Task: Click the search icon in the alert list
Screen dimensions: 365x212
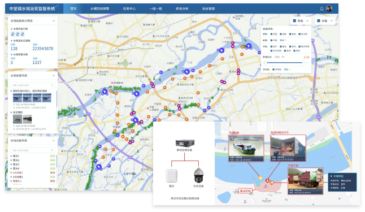Action: (52, 85)
